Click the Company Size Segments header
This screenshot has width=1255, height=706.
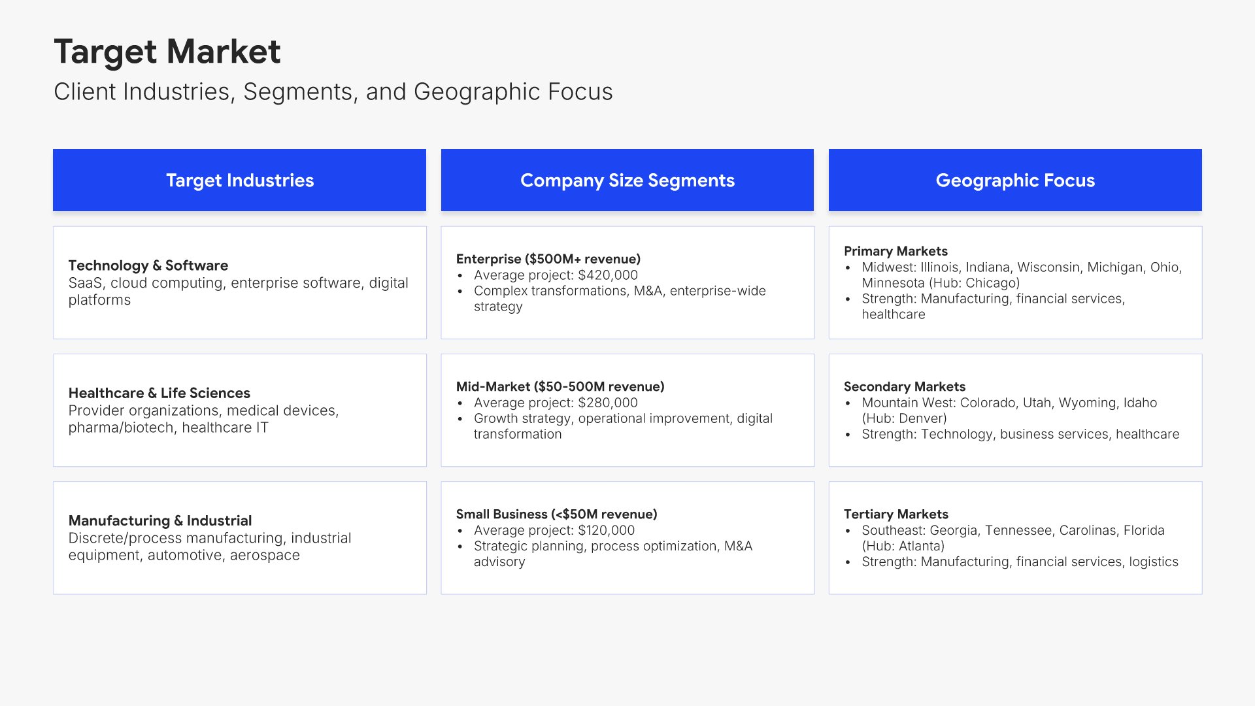(x=627, y=180)
